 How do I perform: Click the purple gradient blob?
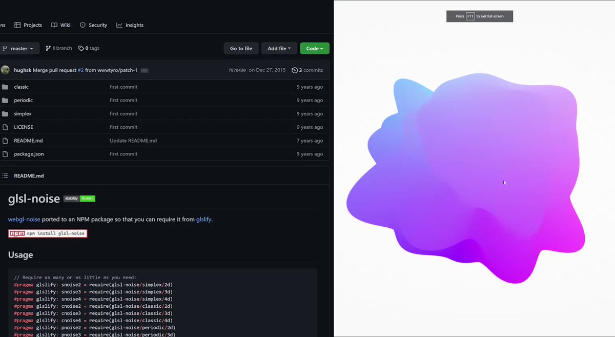(x=465, y=178)
